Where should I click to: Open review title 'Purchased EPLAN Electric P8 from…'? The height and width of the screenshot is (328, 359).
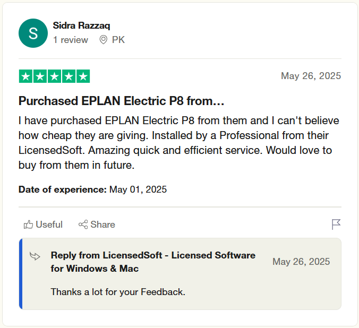[x=121, y=101]
